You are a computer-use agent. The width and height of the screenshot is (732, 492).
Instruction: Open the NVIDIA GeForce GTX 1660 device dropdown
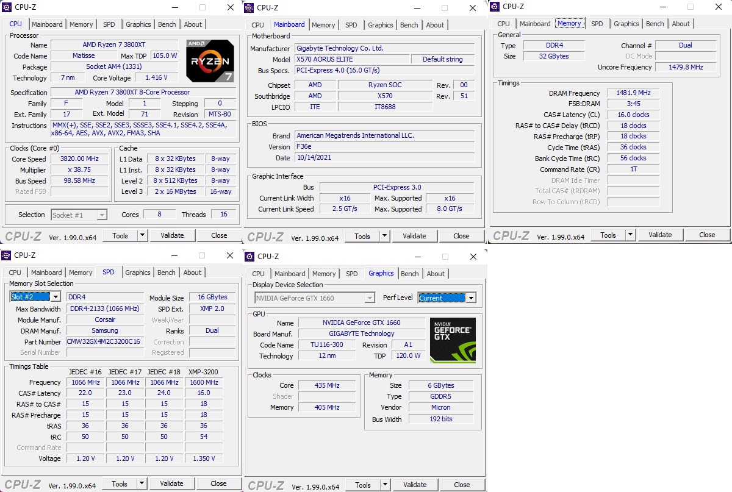pyautogui.click(x=370, y=298)
